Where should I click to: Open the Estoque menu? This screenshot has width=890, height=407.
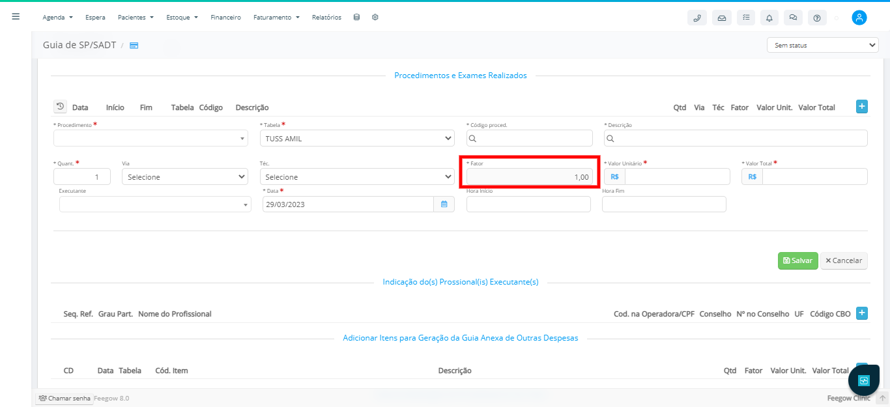click(x=182, y=18)
